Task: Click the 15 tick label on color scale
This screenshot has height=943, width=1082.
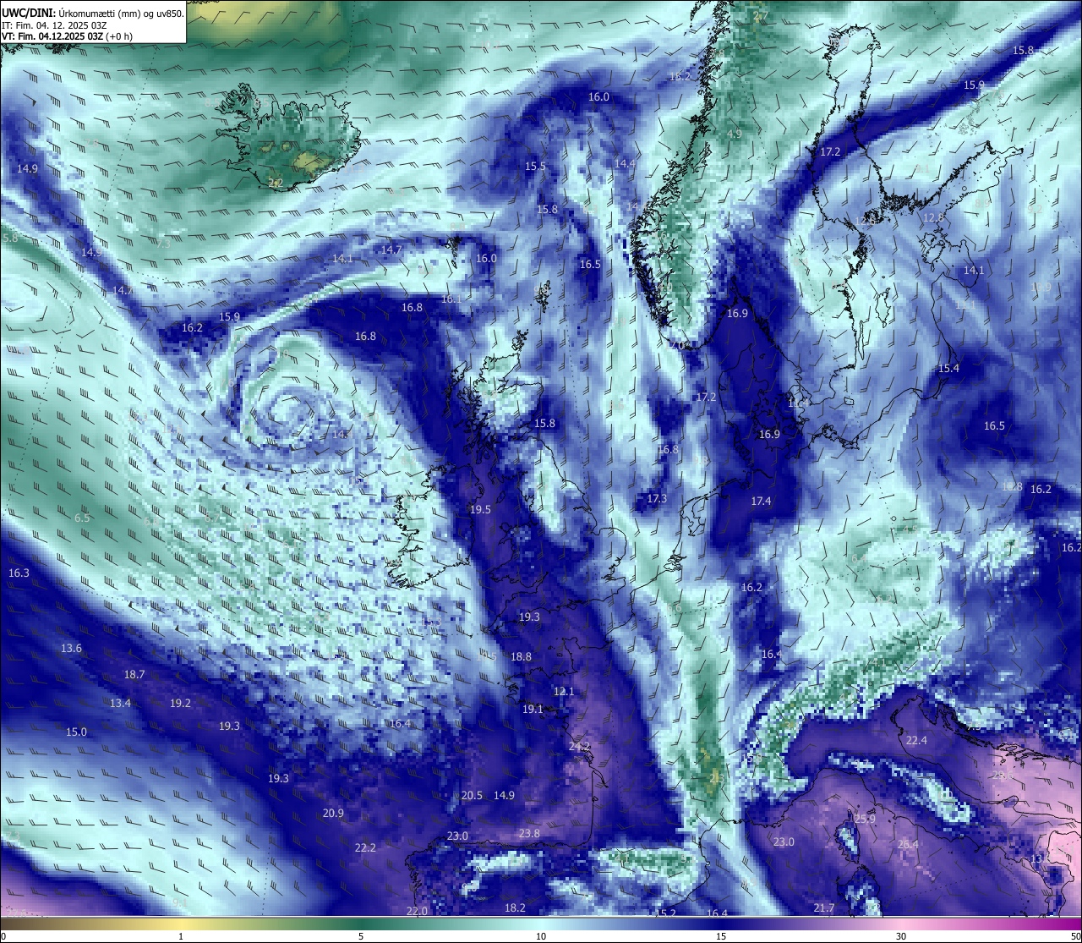Action: [721, 936]
